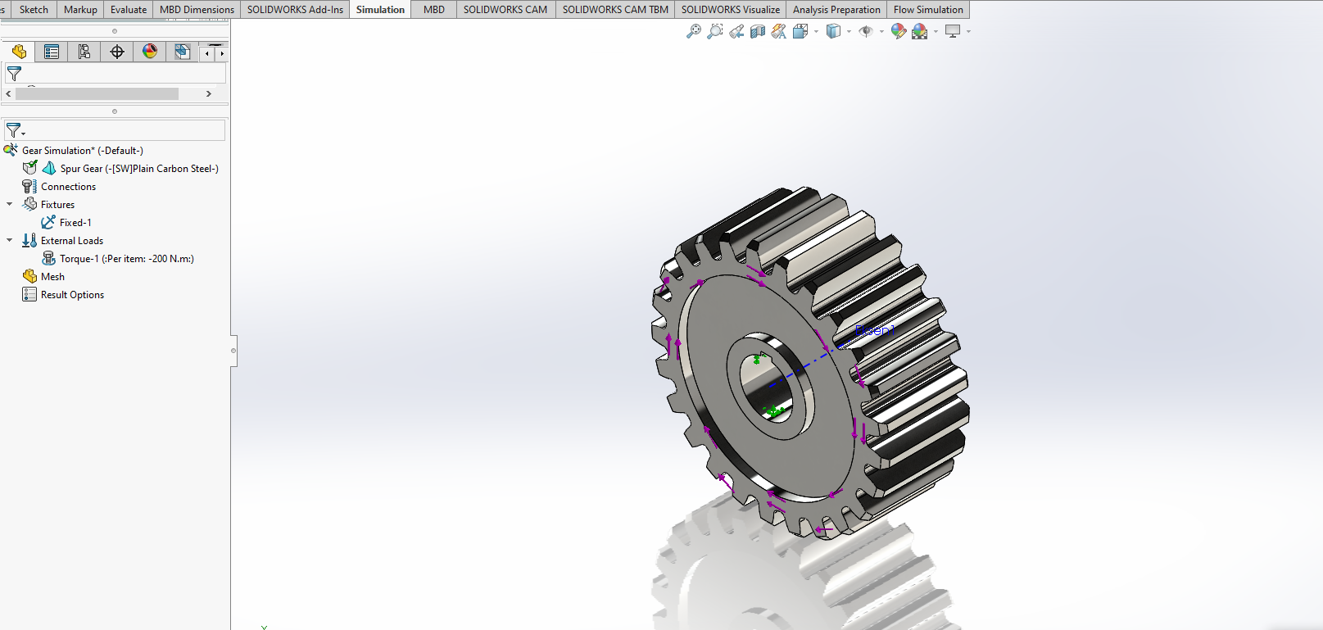The height and width of the screenshot is (630, 1323).
Task: Open simulation tree filter funnel dropdown
Action: point(16,130)
